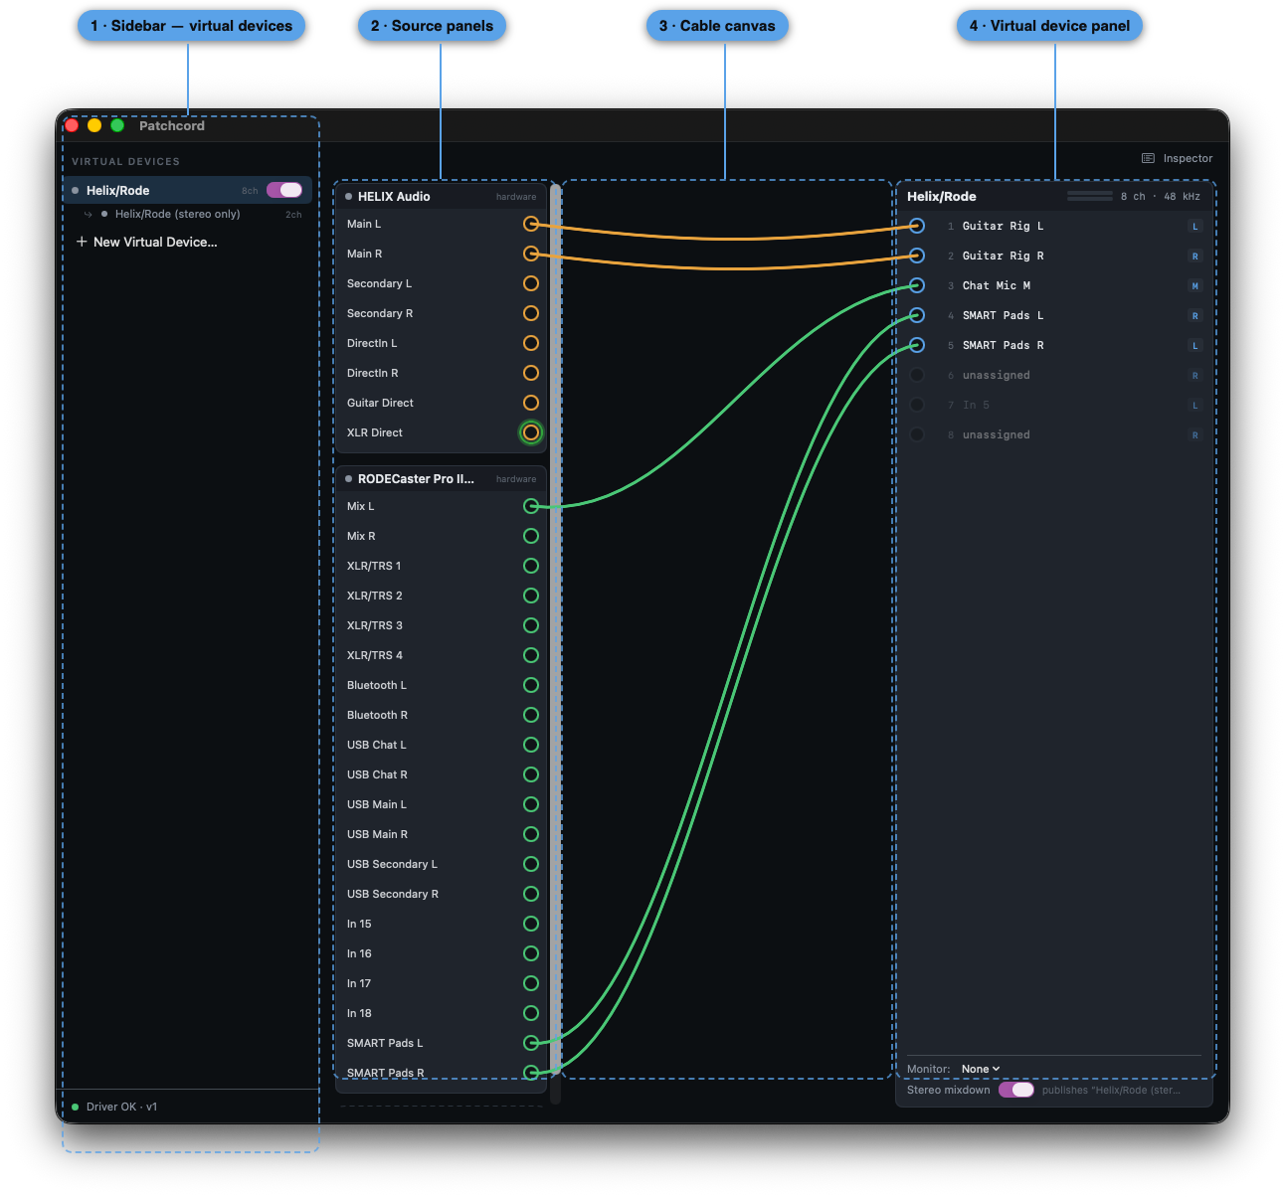The image size is (1285, 1197).
Task: Click the In 16 source label
Action: (x=359, y=953)
